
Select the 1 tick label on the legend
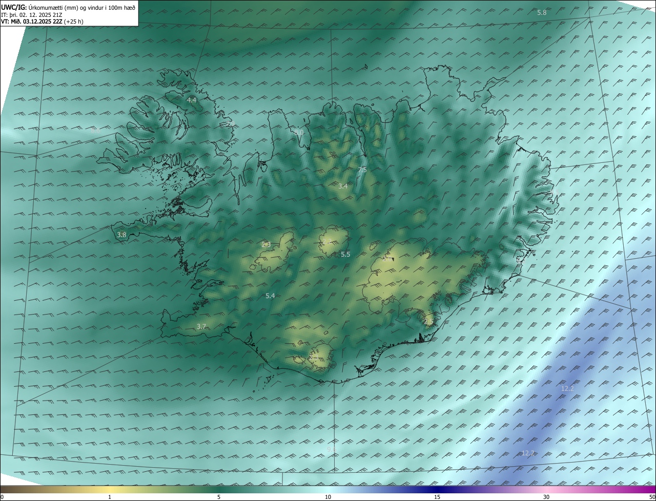[x=110, y=497]
